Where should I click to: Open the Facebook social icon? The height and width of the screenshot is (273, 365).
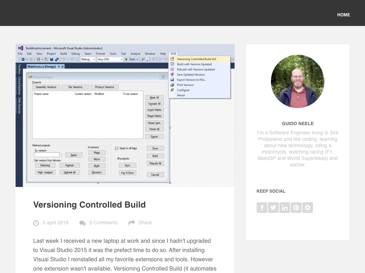click(x=262, y=208)
